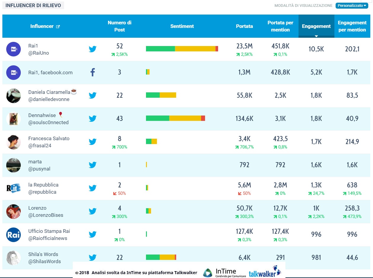Click Daniela Ciaramella's profile picture
This screenshot has width=373, height=278.
(13, 96)
